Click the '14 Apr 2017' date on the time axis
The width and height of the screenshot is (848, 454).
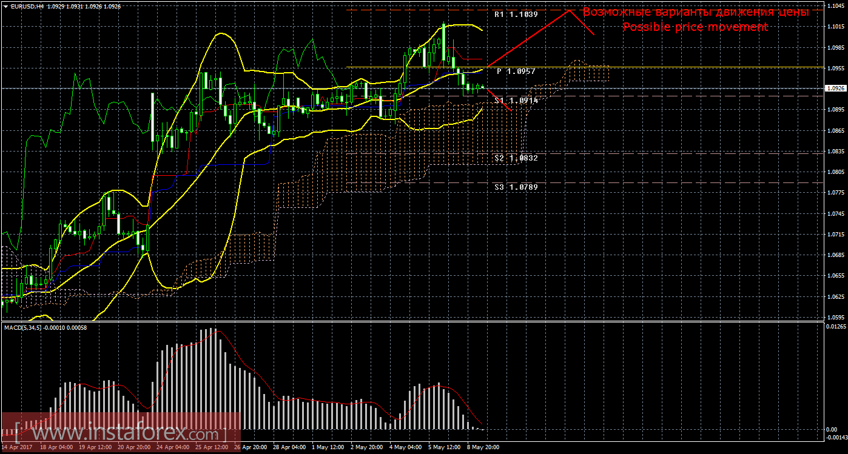point(18,447)
